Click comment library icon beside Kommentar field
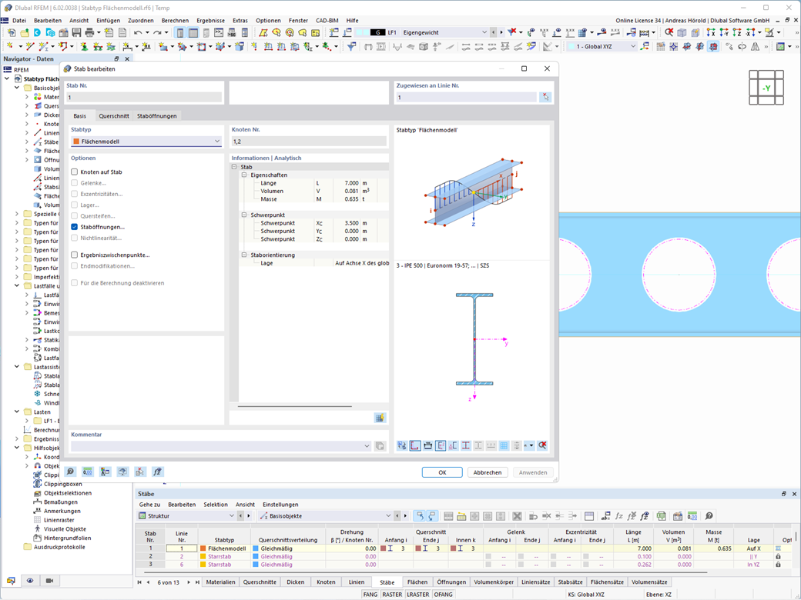The image size is (801, 600). click(x=380, y=446)
